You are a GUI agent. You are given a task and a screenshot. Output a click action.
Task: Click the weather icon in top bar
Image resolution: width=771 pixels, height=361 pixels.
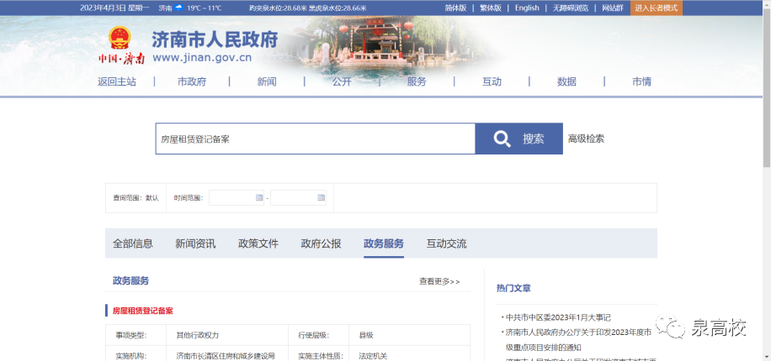click(178, 8)
